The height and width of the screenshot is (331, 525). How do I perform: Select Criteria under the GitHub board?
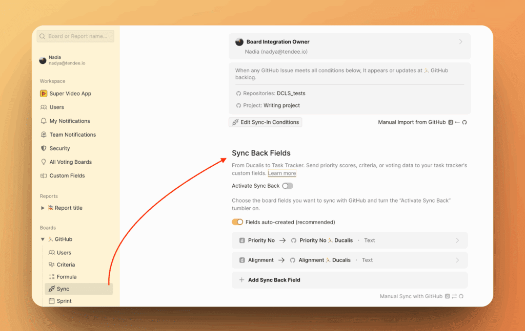point(66,265)
